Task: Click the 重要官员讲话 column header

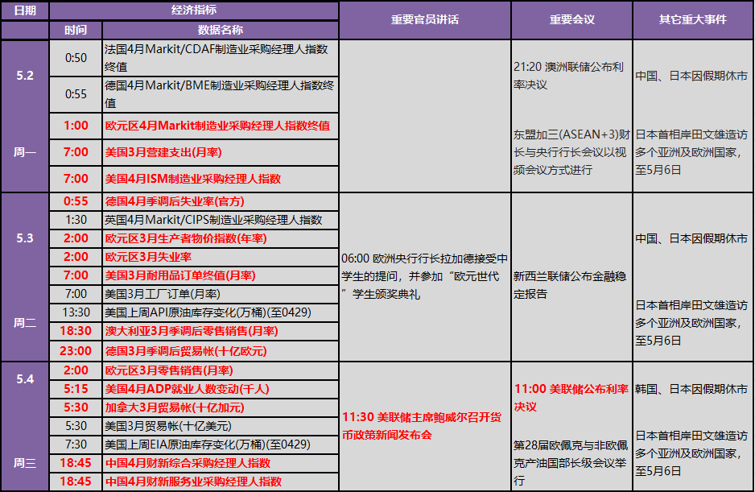Action: (424, 19)
